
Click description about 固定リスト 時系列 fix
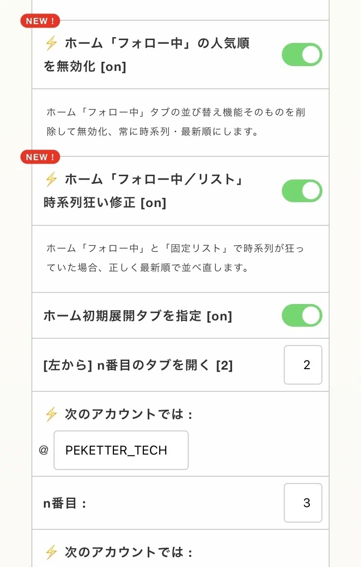click(x=176, y=258)
